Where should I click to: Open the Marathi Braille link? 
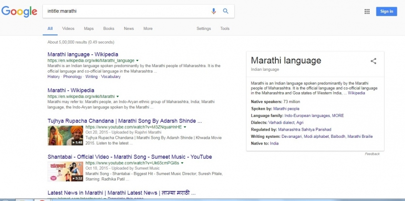pos(360,136)
